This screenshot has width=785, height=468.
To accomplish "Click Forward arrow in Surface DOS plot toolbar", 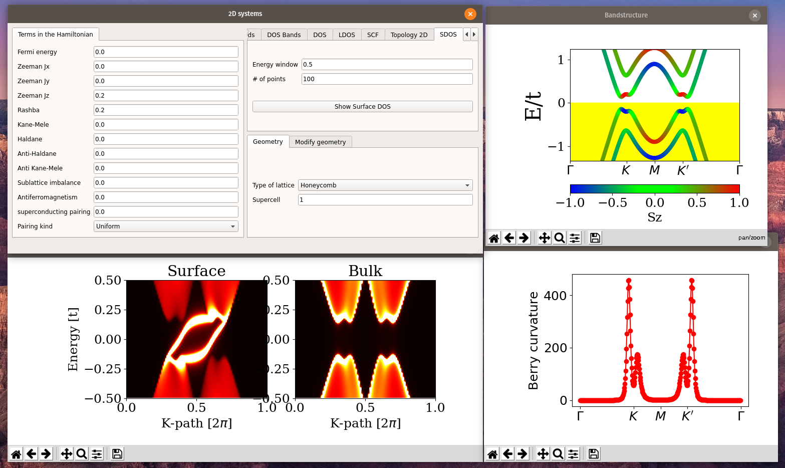I will coord(46,454).
